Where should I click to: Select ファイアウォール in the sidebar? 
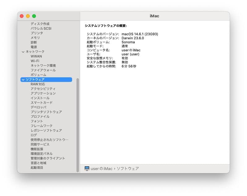(x=43, y=70)
